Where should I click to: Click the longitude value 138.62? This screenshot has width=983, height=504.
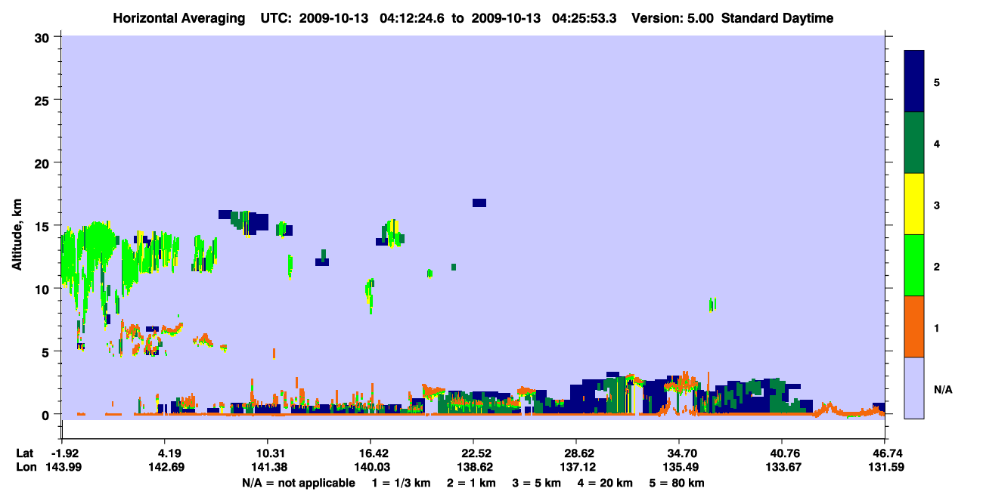click(x=473, y=467)
